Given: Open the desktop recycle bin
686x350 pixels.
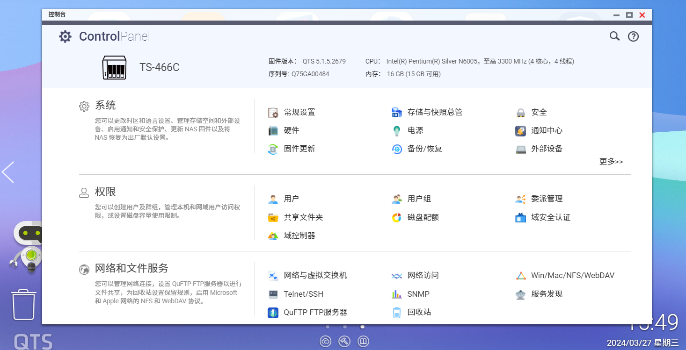Looking at the screenshot, I should (23, 305).
